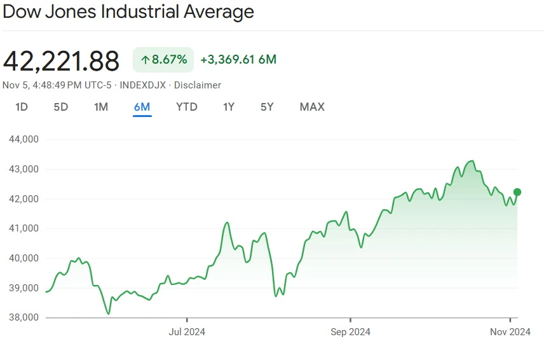544x346 pixels.
Task: Open the 5Y chart range
Action: 267,107
